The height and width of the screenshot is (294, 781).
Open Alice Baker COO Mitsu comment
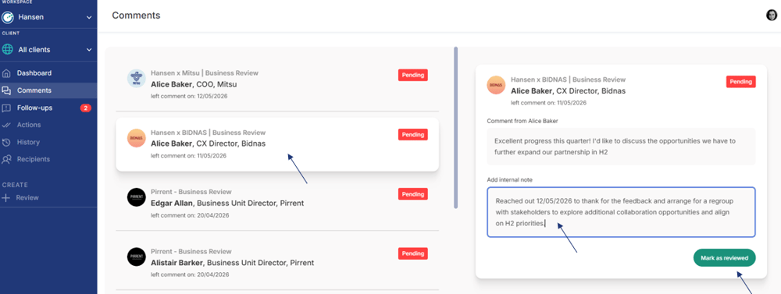(x=277, y=83)
